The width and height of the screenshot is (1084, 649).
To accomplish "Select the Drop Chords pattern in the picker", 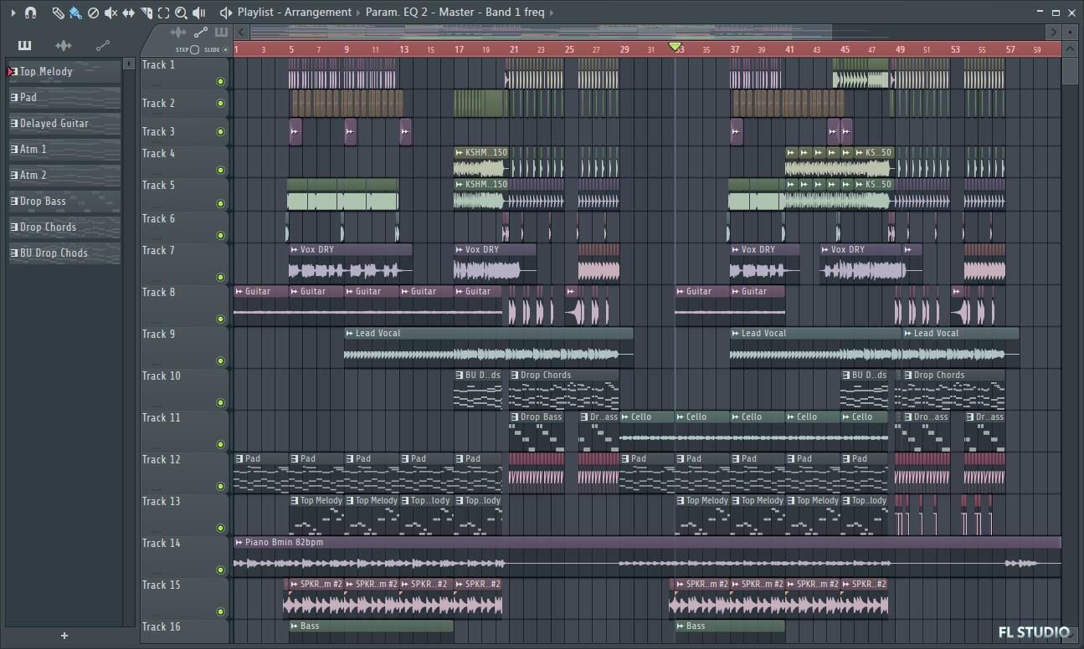I will (64, 227).
